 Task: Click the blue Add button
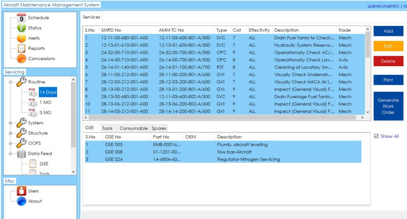pos(388,31)
